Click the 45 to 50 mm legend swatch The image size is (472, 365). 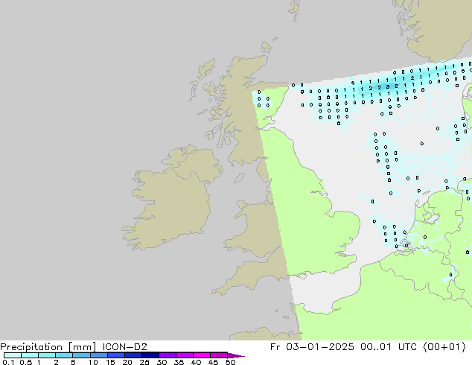[x=219, y=355]
